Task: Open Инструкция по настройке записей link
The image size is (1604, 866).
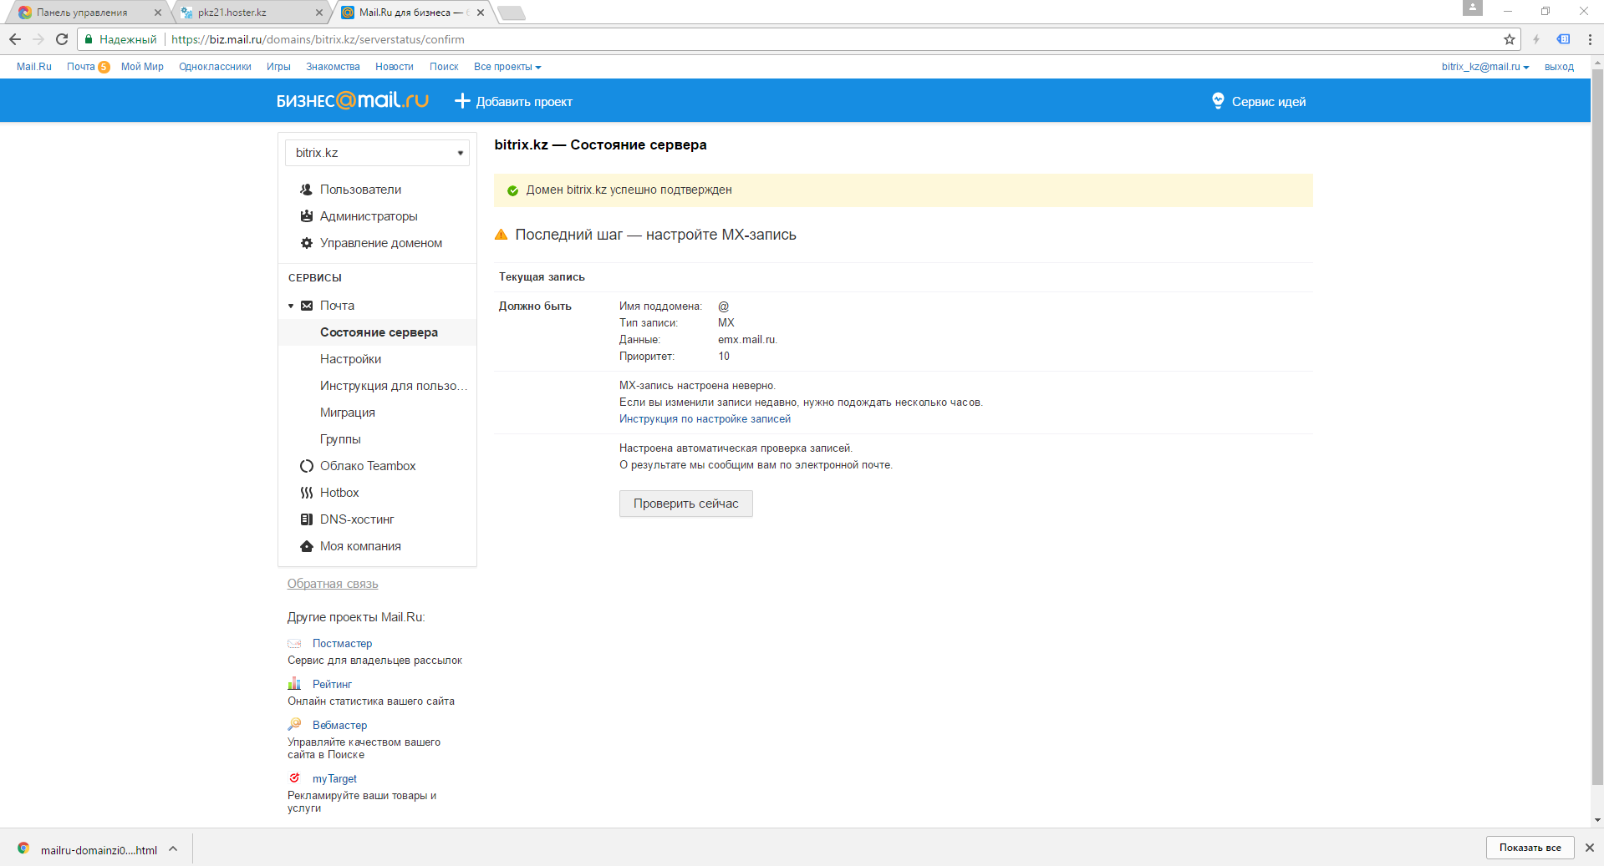Action: click(705, 419)
